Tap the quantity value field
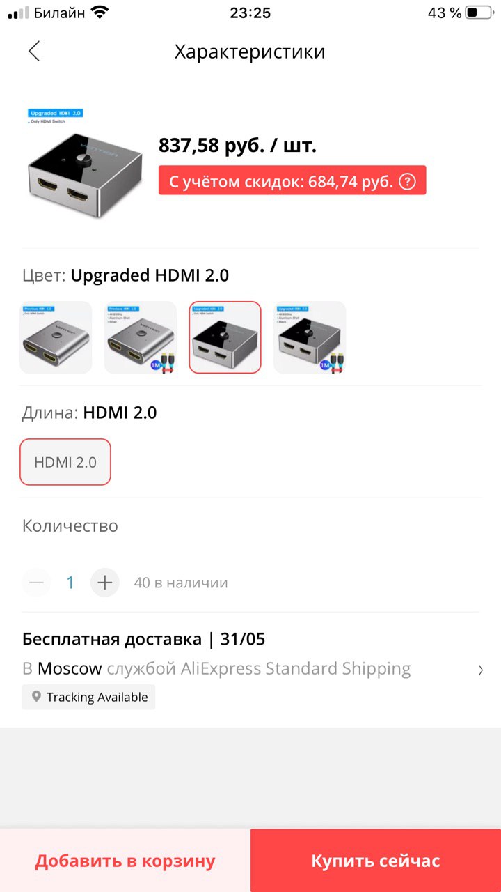The image size is (501, 892). (x=70, y=583)
